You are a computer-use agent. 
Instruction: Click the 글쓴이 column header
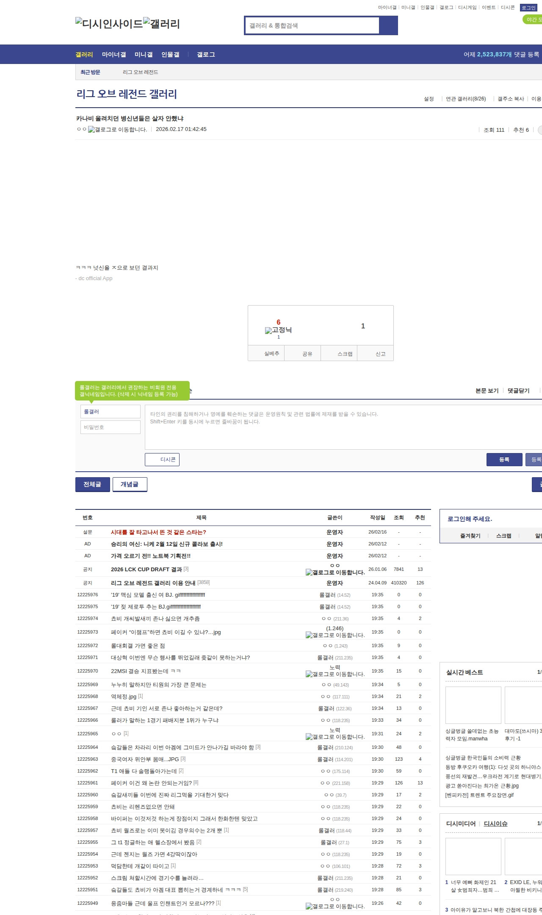coord(335,518)
